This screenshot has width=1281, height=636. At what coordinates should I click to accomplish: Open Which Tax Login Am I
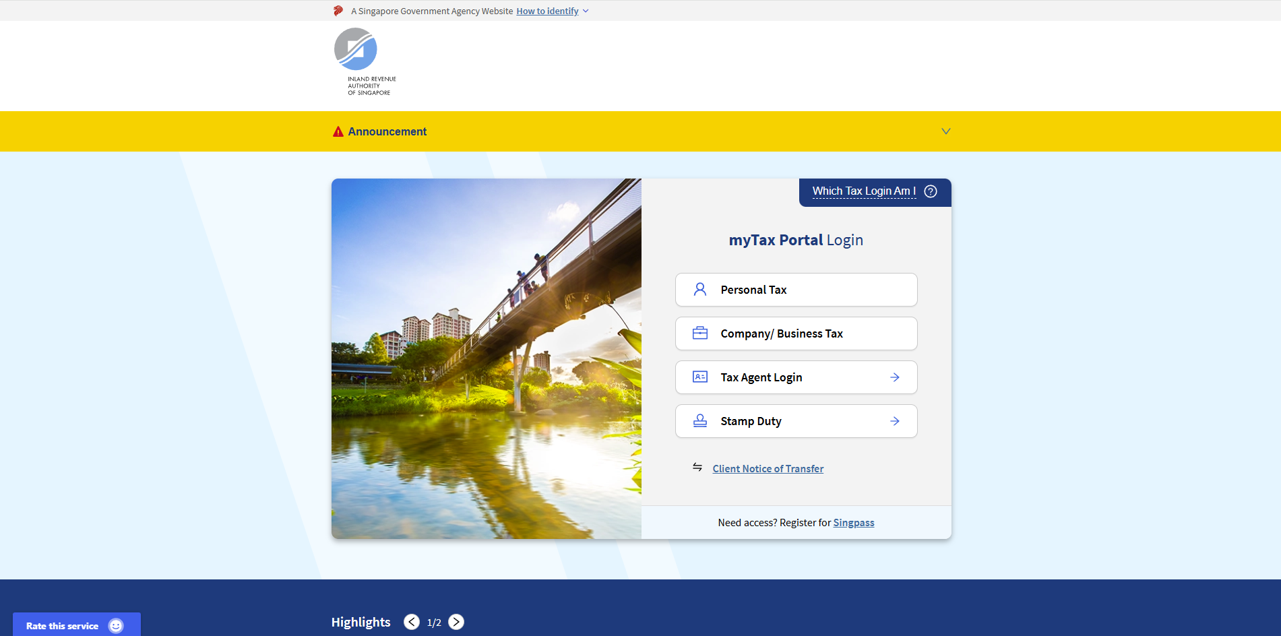(864, 191)
